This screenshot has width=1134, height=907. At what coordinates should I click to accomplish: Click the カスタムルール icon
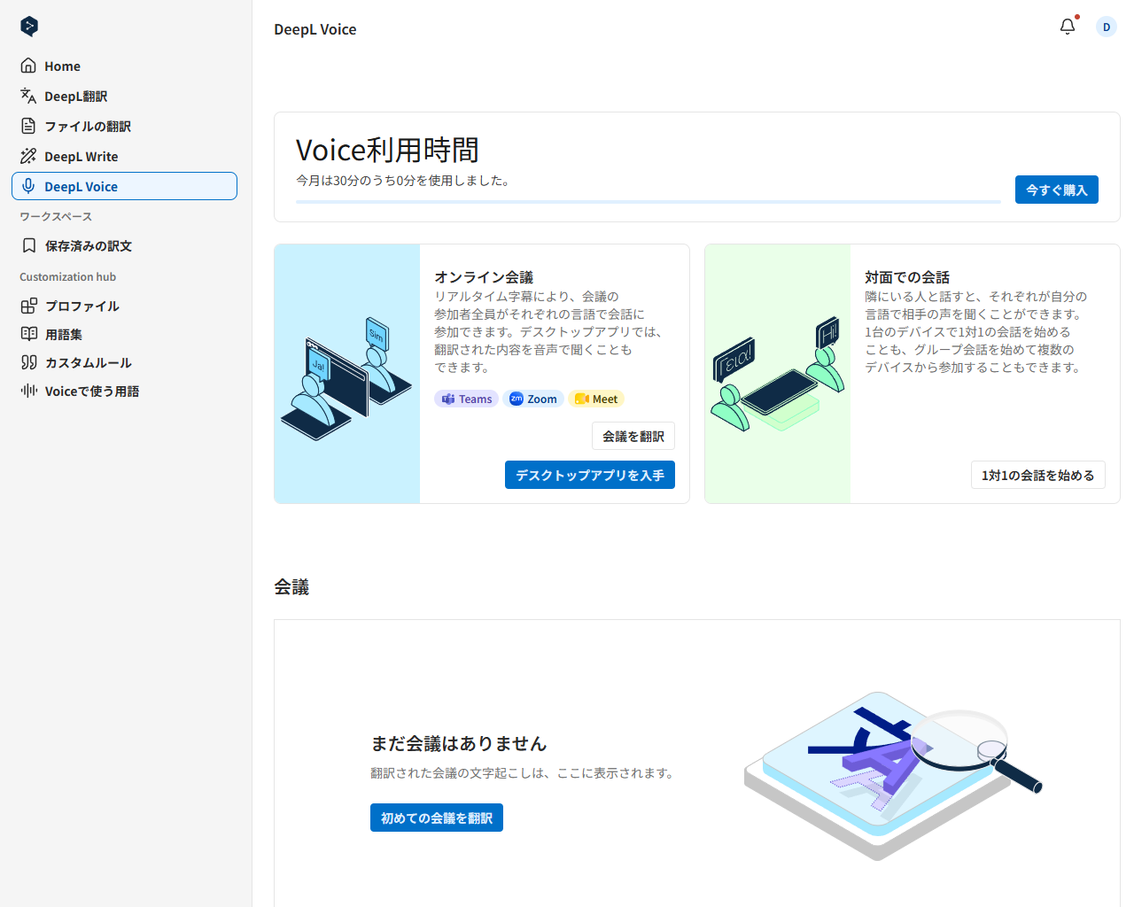tap(29, 362)
